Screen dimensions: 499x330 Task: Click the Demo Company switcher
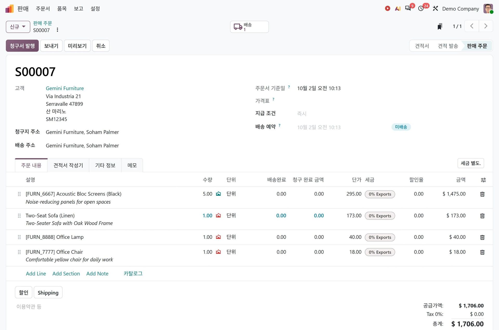click(x=461, y=9)
